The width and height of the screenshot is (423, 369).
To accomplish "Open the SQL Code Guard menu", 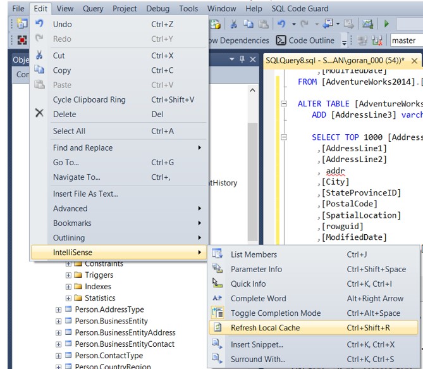I will (x=300, y=9).
